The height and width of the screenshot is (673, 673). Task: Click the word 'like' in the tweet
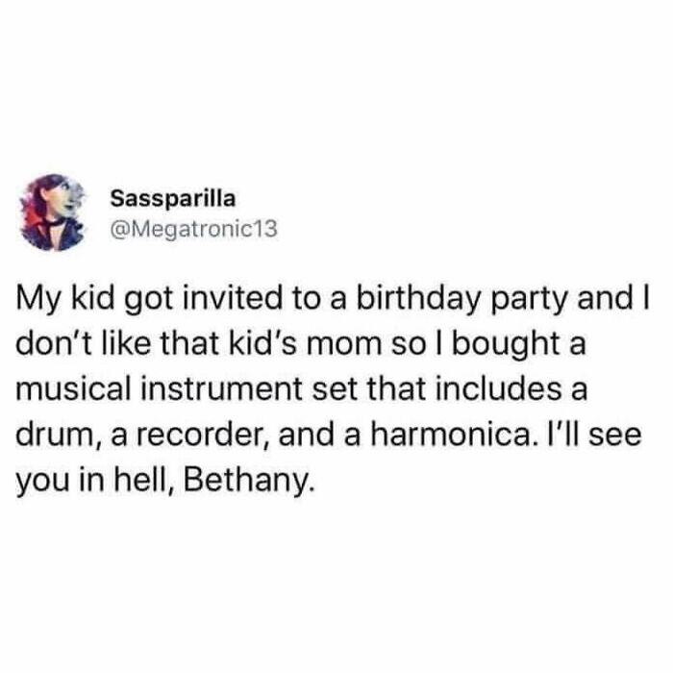click(x=126, y=344)
